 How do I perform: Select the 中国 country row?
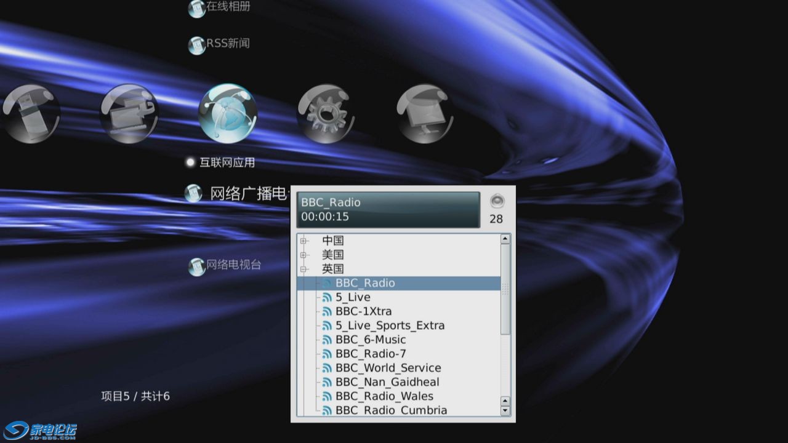(x=333, y=241)
